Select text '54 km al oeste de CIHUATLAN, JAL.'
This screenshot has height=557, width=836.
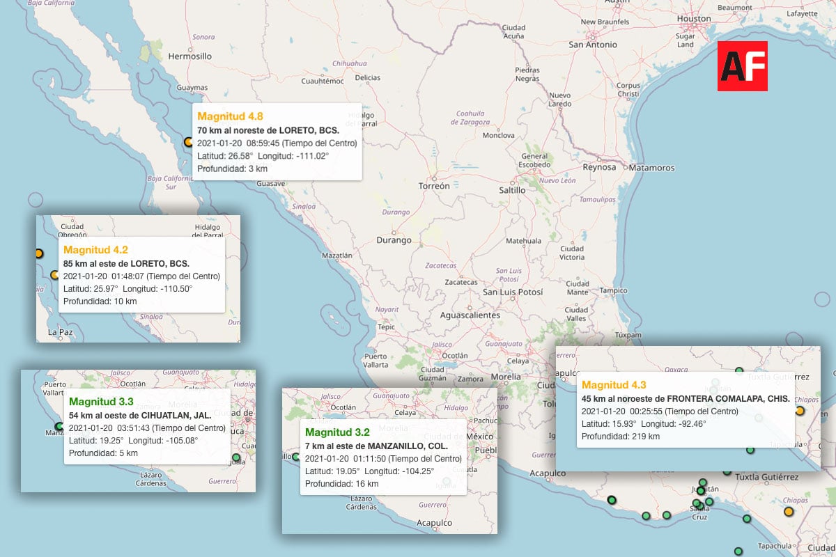point(141,415)
